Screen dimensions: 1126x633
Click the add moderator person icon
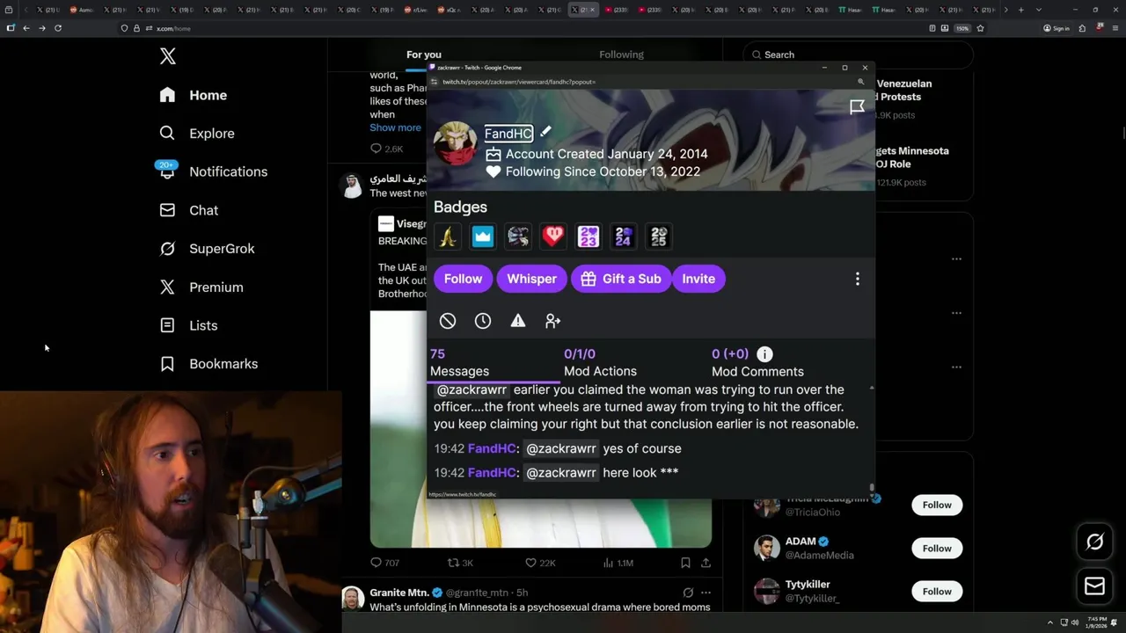[x=553, y=321]
